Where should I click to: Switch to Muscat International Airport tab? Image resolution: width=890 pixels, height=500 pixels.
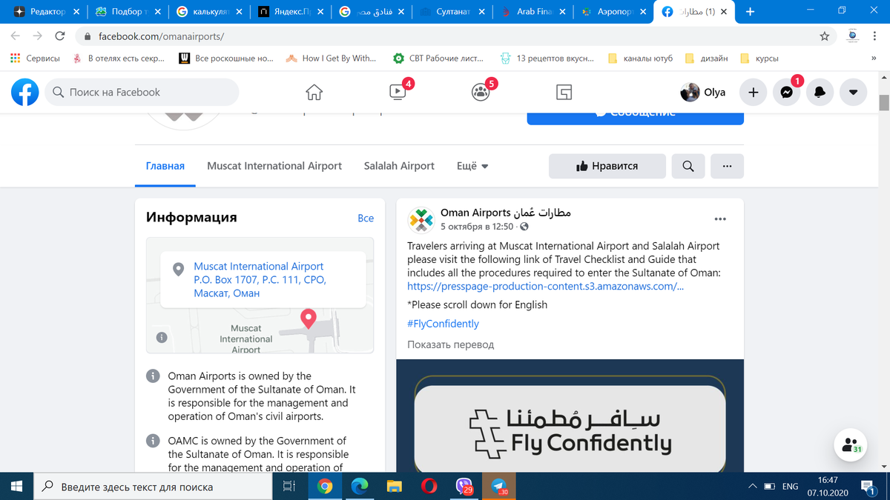[274, 166]
